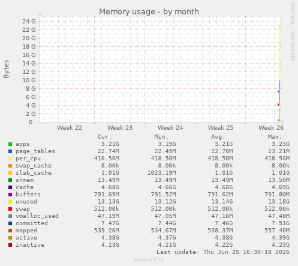Click the 'Max:' column header

(x=275, y=137)
